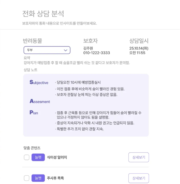The image size is (180, 184).
Task: Select the 주사후 목욕 content title
Action: click(x=55, y=178)
